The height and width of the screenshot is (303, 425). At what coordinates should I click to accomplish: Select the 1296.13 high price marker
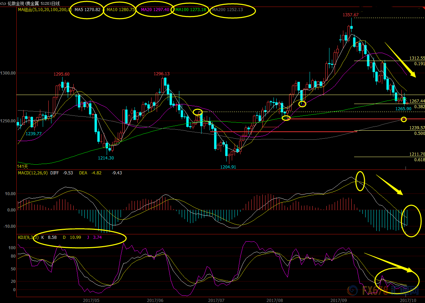pyautogui.click(x=162, y=74)
